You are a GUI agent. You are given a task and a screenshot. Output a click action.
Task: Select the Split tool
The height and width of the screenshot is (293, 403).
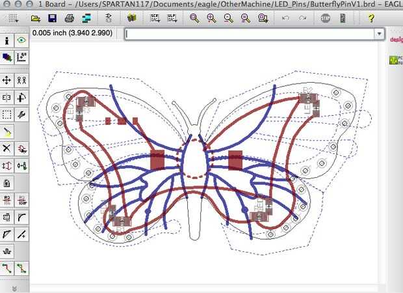coord(7,234)
